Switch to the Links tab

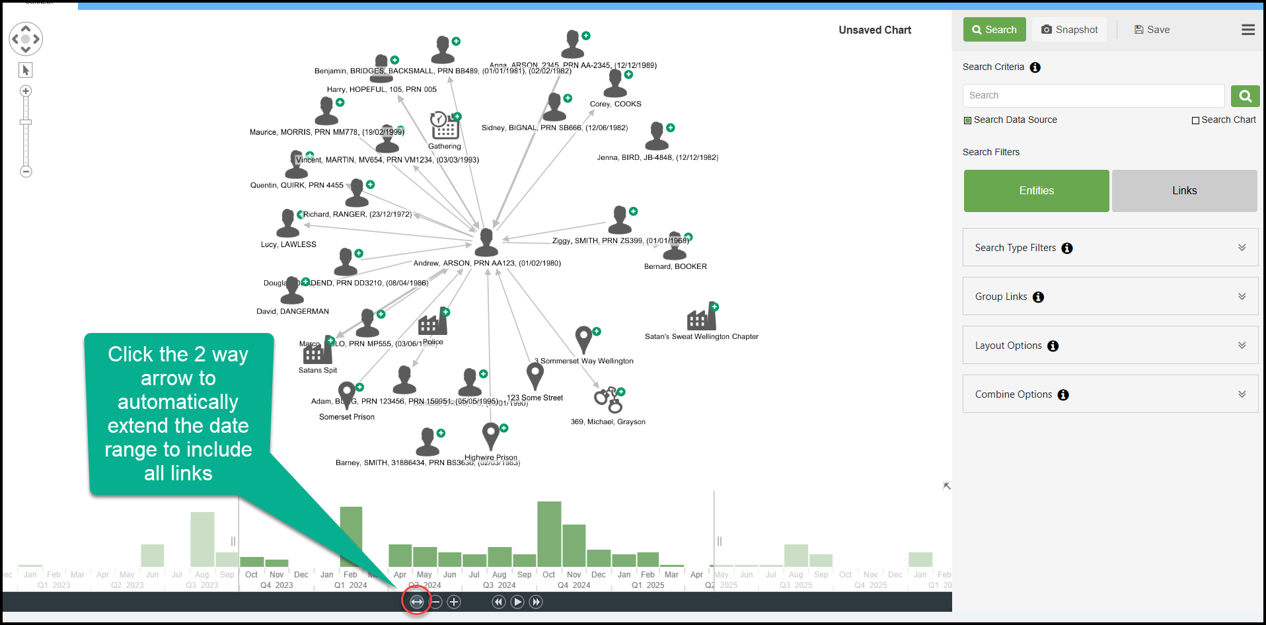1184,191
